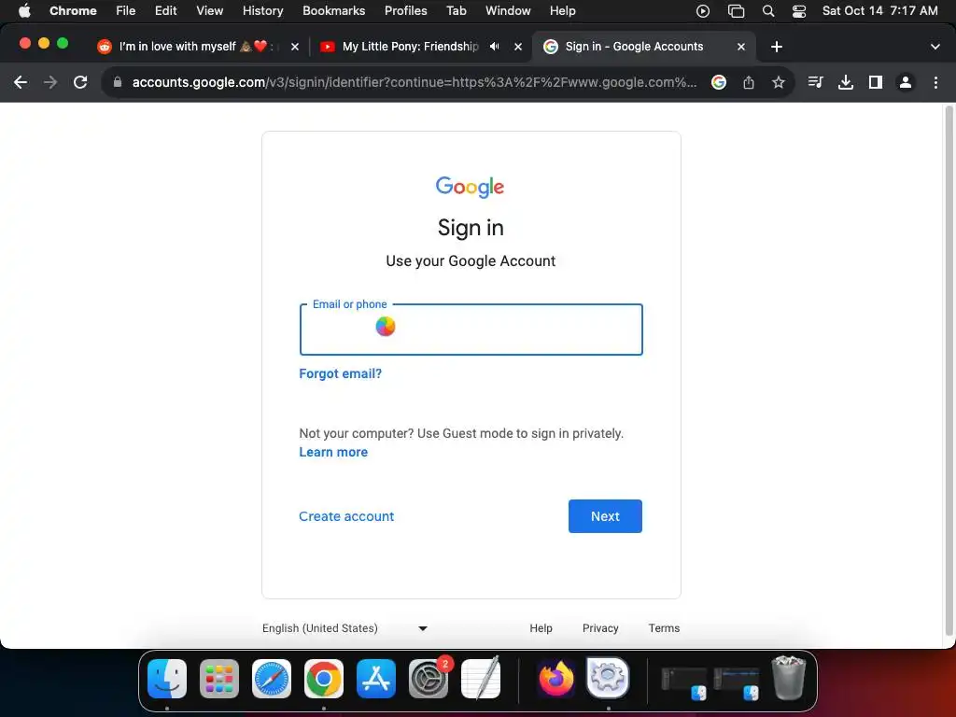This screenshot has width=956, height=717.
Task: Click the Forgot email? link
Action: (340, 373)
